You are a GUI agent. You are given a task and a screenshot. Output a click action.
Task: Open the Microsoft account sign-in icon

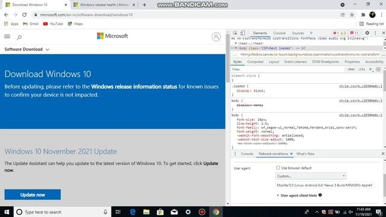[x=216, y=37]
